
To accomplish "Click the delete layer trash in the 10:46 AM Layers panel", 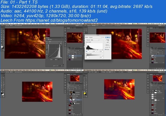I will click(81, 115).
